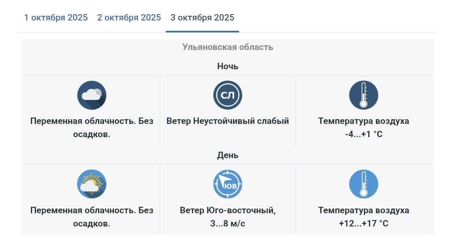This screenshot has height=241, width=462.
Task: Click the День section header
Action: coord(228,155)
